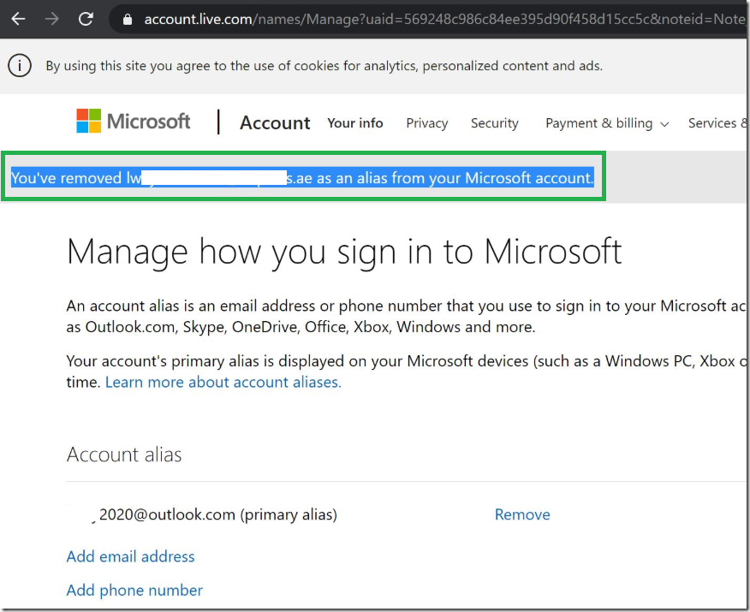750x612 pixels.
Task: Open the Services menu item
Action: [717, 123]
